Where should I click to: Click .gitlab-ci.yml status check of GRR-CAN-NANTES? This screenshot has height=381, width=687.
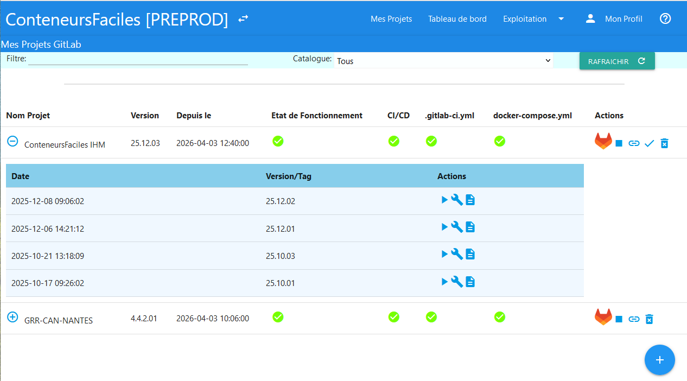[431, 317]
